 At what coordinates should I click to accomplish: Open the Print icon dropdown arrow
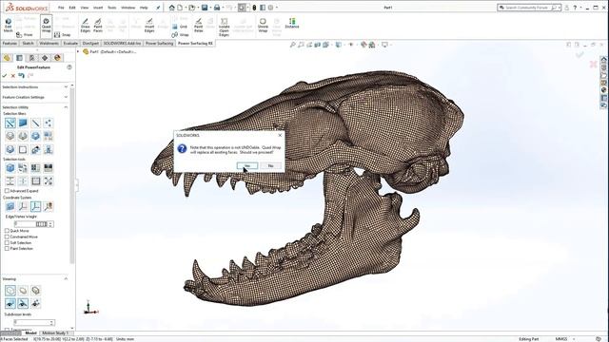(x=223, y=8)
